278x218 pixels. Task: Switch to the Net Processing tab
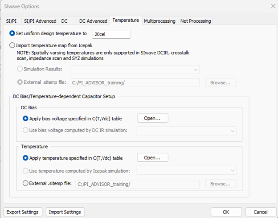click(x=195, y=21)
